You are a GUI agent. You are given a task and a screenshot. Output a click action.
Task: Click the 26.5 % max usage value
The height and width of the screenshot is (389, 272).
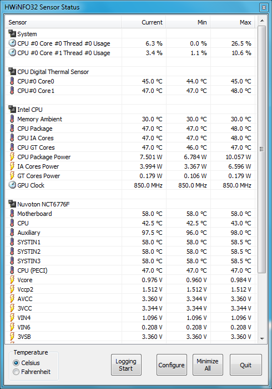(x=241, y=43)
